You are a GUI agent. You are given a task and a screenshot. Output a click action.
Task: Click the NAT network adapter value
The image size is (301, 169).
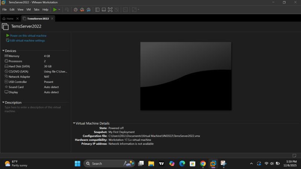[47, 77]
